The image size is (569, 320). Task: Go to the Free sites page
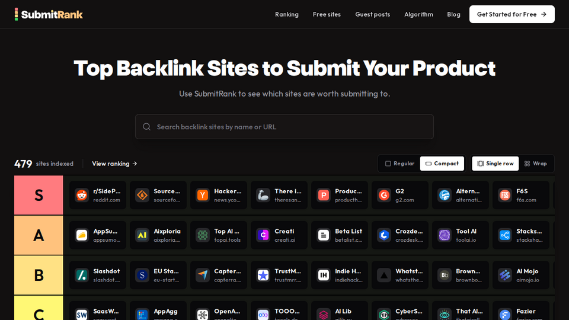[x=327, y=14]
